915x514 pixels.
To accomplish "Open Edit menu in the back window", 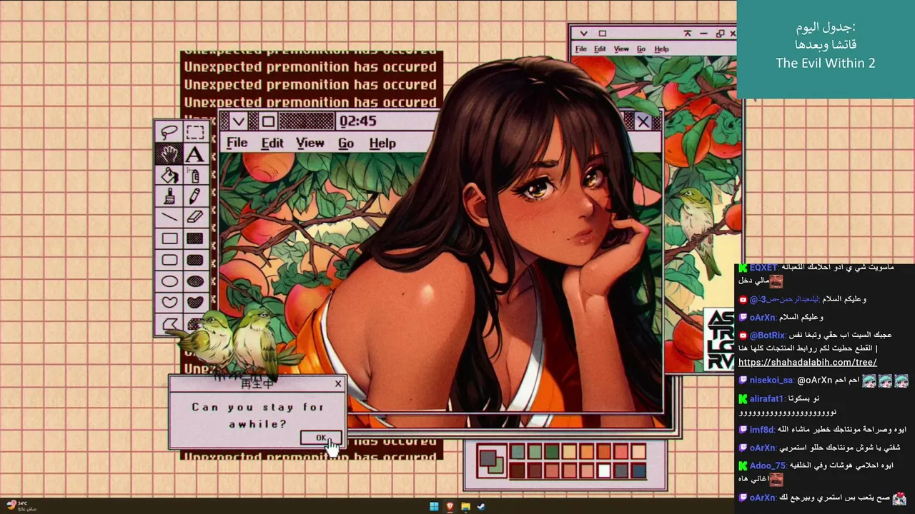I will coord(600,49).
